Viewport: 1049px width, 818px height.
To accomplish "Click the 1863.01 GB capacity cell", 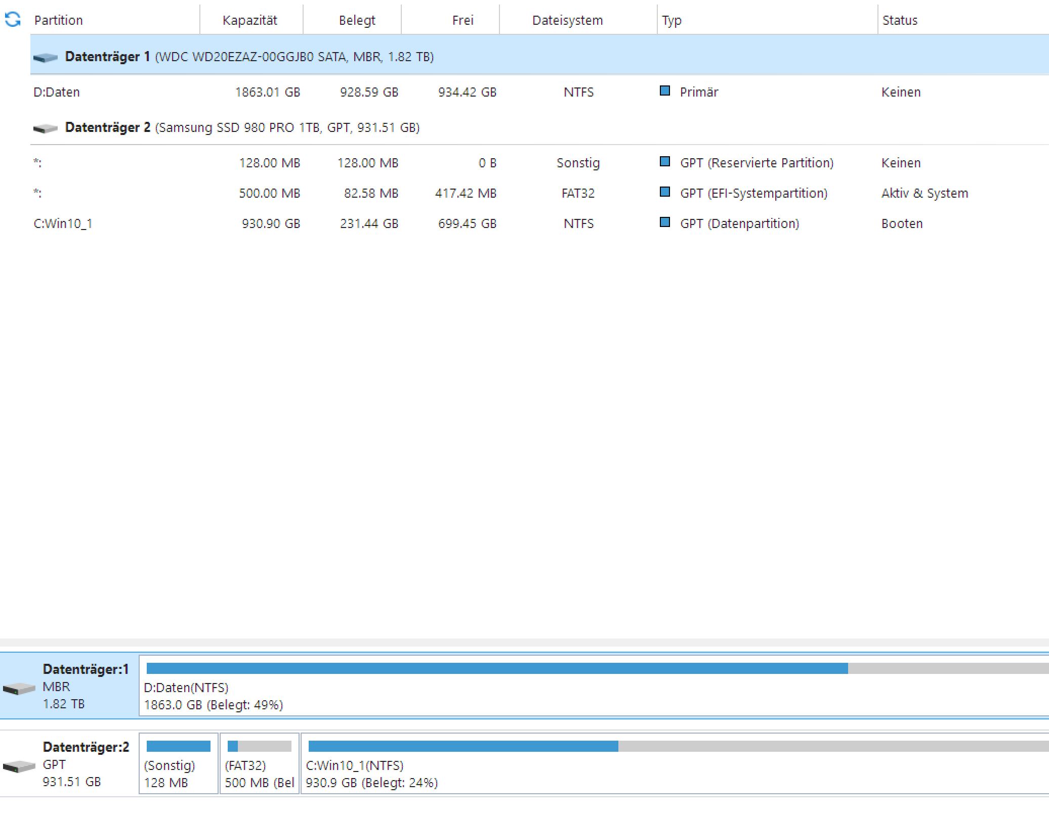I will tap(268, 92).
